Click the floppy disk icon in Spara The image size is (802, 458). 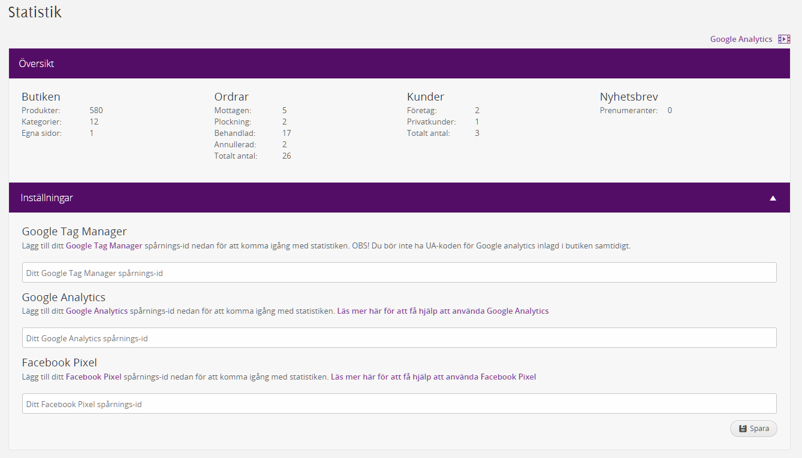point(743,429)
